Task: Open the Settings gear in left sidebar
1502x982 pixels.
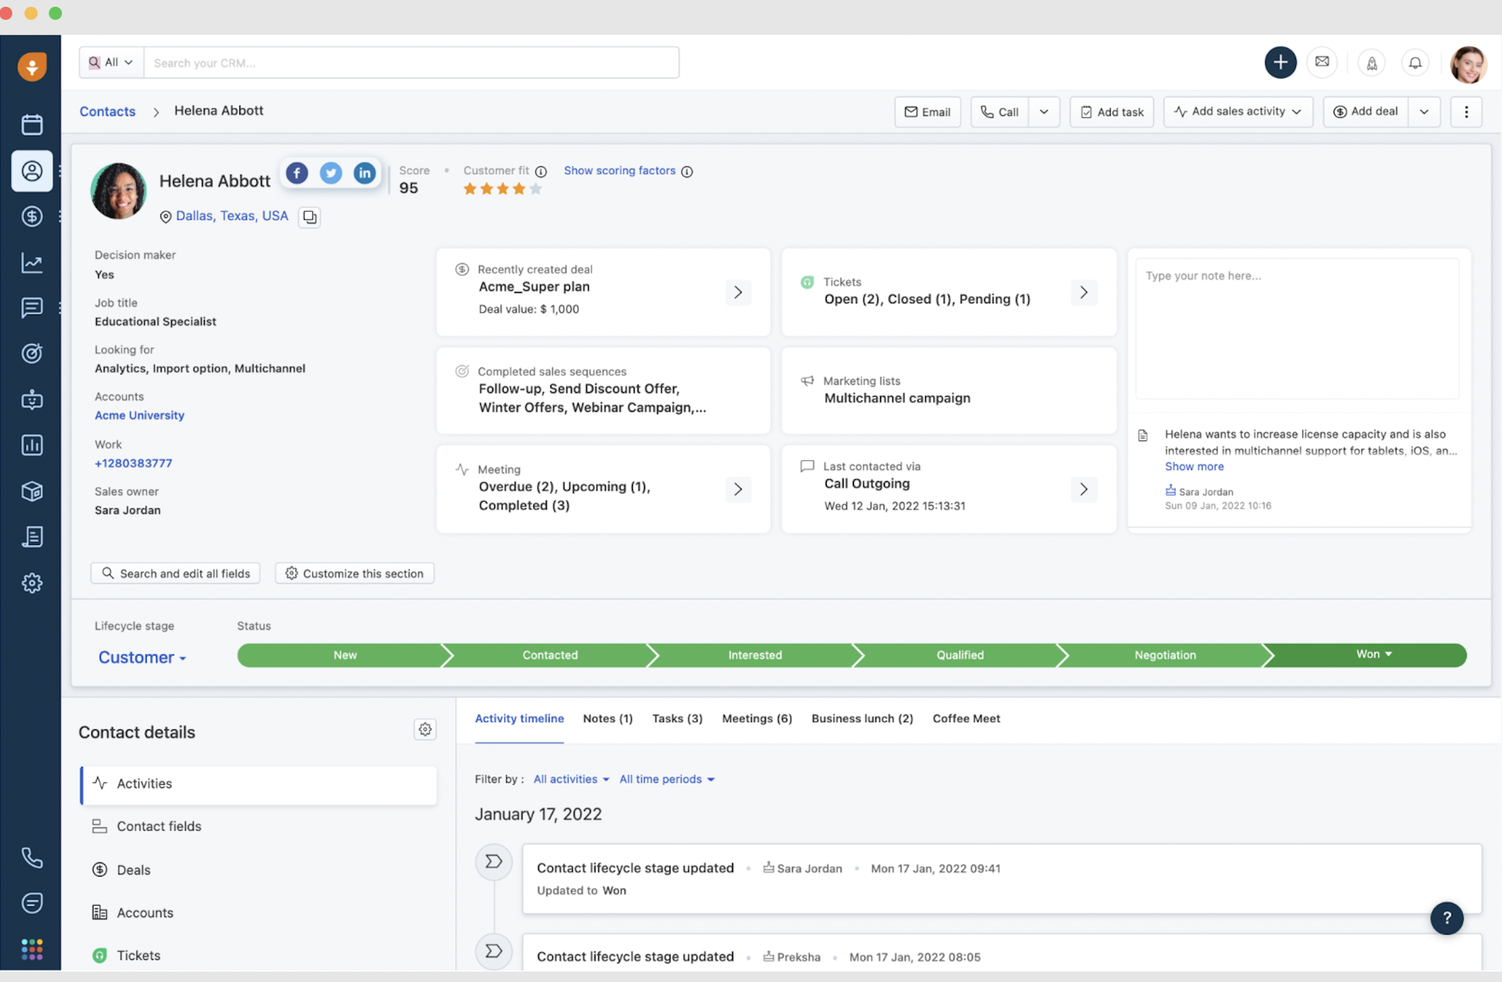Action: [x=31, y=583]
